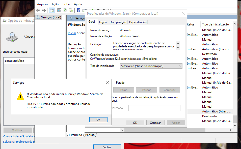Click Cancelar in the Propriedades dialog
Image resolution: width=241 pixels, height=149 pixels.
pos(155,123)
